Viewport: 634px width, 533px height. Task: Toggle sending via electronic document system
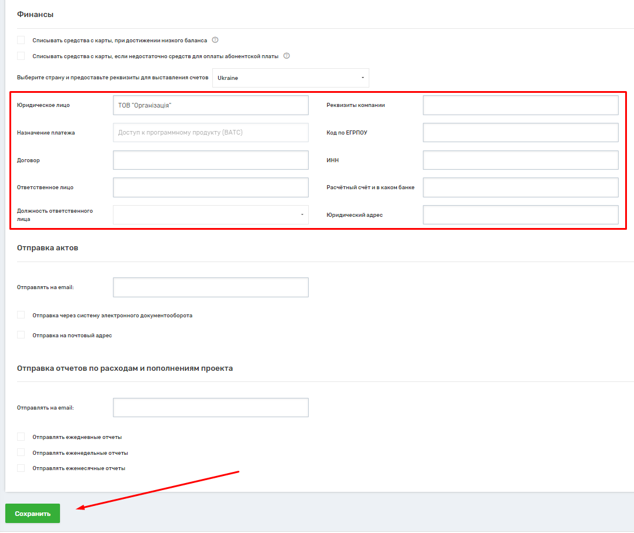coord(21,315)
